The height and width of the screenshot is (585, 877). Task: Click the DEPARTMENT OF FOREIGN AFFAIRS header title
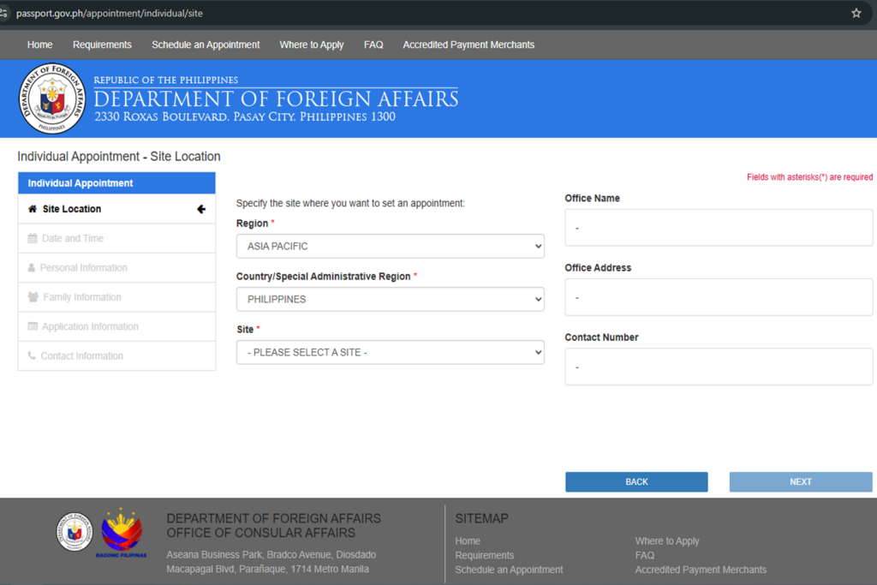click(276, 99)
